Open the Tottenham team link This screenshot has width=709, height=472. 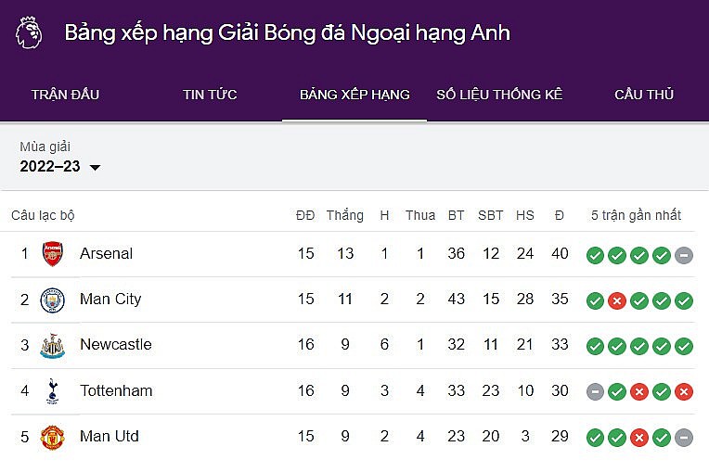[x=116, y=390]
